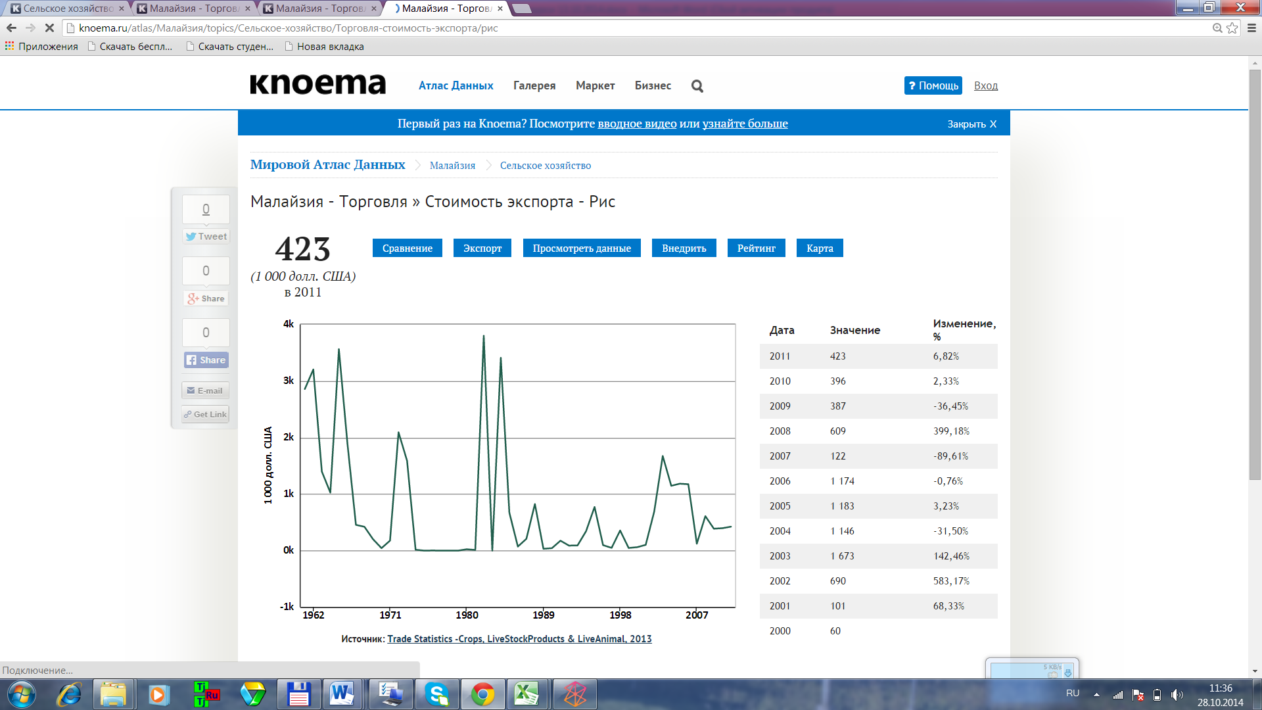The image size is (1262, 710).
Task: Click the page vertical scrollbar
Action: pyautogui.click(x=1254, y=276)
